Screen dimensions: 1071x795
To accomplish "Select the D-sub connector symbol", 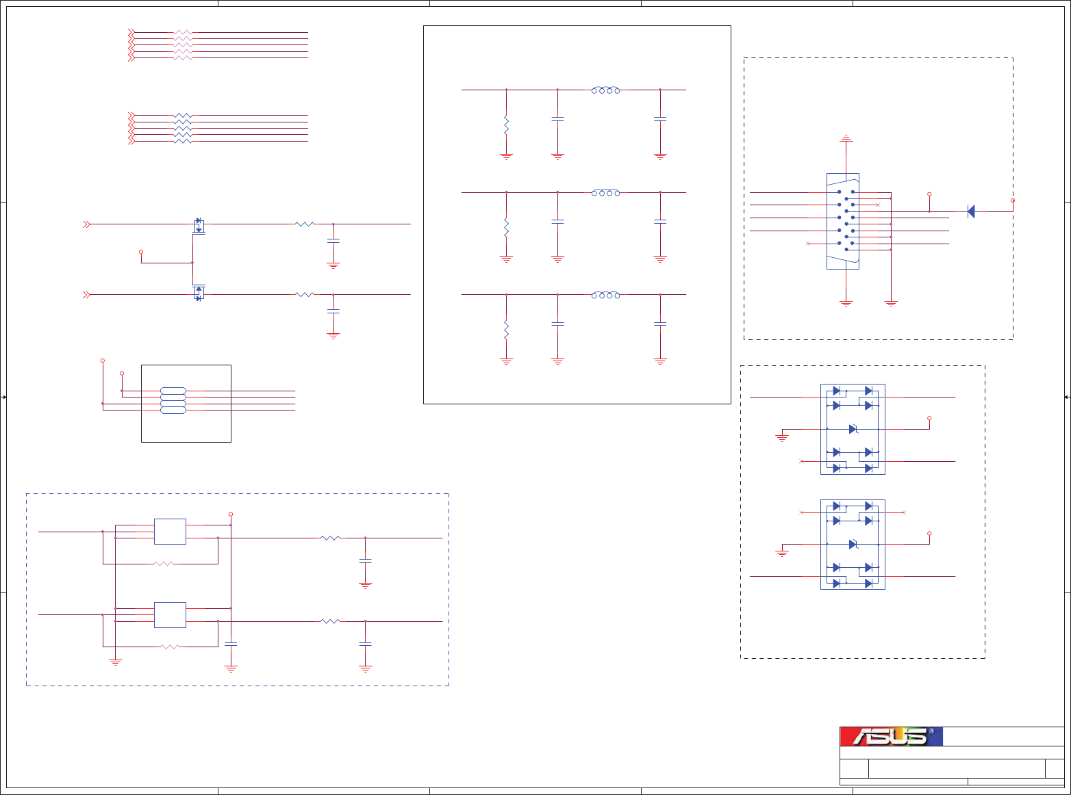I will pos(843,221).
